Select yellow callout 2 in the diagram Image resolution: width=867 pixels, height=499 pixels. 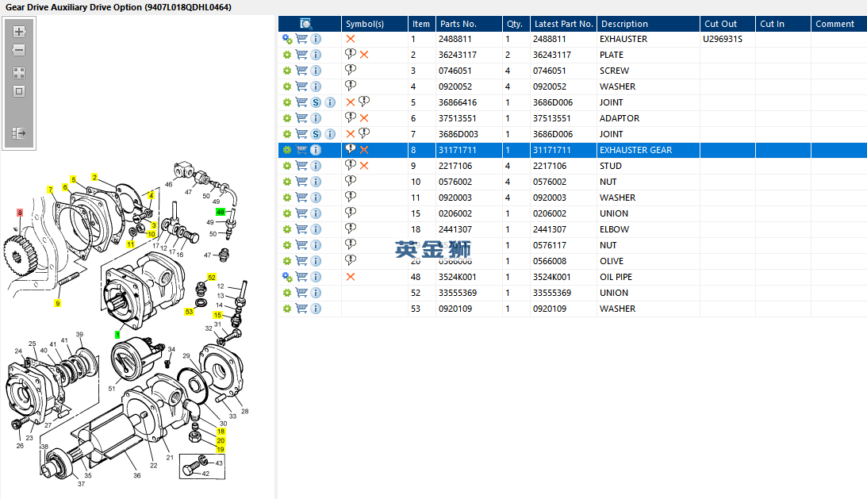tap(94, 178)
